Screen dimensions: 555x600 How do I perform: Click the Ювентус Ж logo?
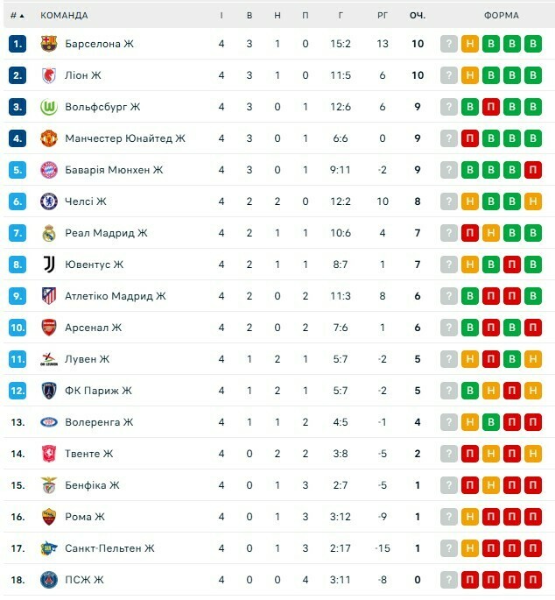49,265
